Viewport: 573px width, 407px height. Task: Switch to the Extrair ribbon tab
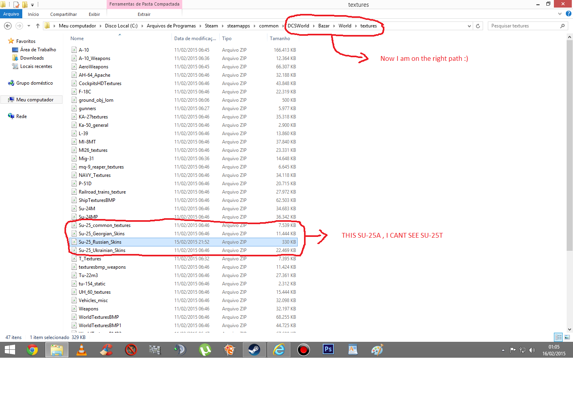click(144, 14)
